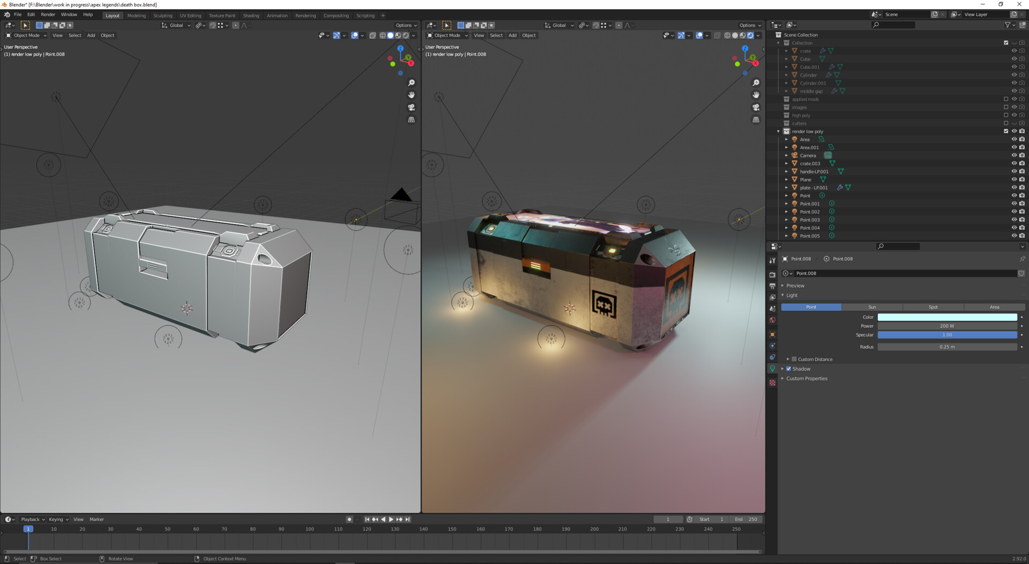Screen dimensions: 1029x564
Task: Toggle the Shadow checkbox
Action: point(788,369)
